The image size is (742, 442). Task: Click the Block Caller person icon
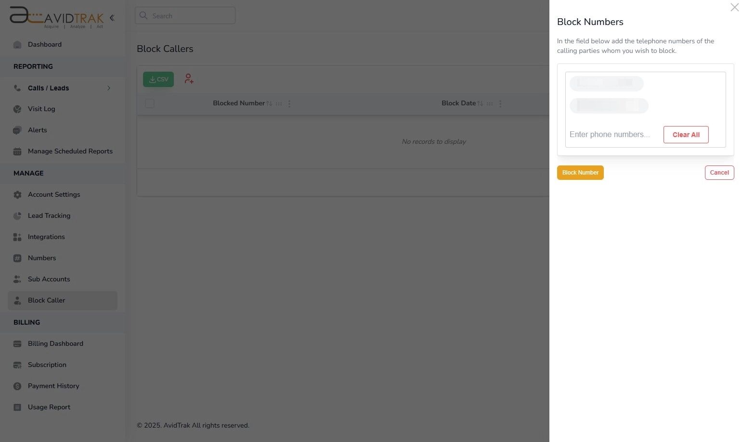pos(17,301)
